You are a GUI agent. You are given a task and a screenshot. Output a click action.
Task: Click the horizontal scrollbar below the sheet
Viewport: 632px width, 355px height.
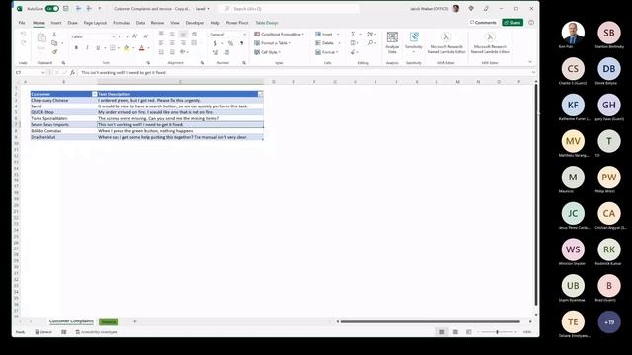click(x=431, y=321)
